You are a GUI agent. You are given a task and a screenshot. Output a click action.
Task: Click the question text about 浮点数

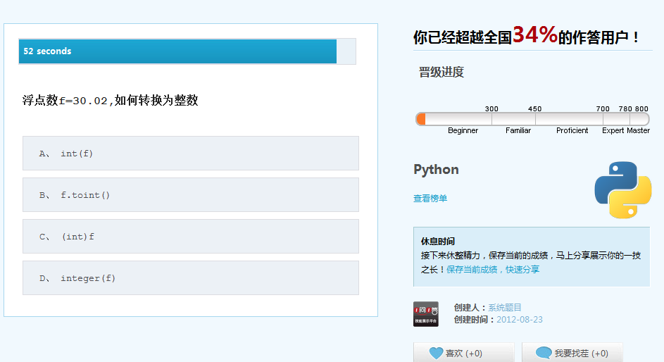110,100
